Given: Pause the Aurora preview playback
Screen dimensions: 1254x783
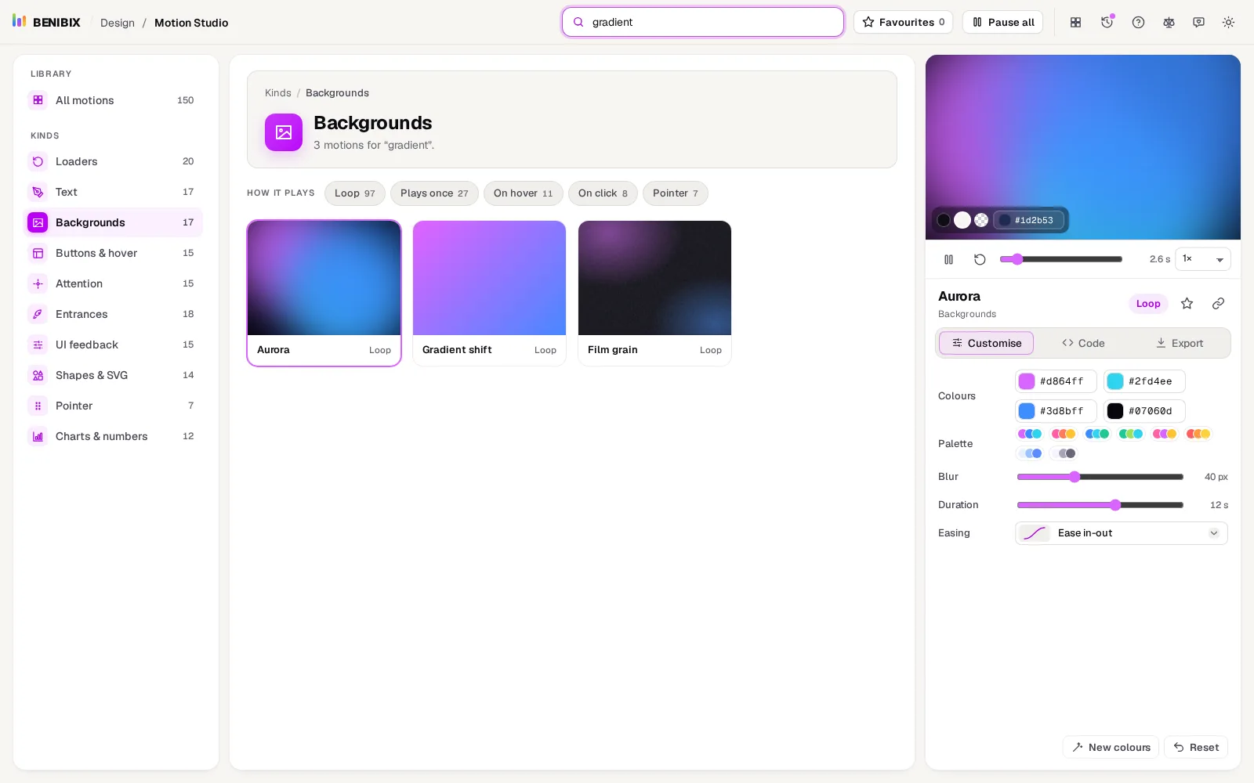Looking at the screenshot, I should tap(948, 259).
